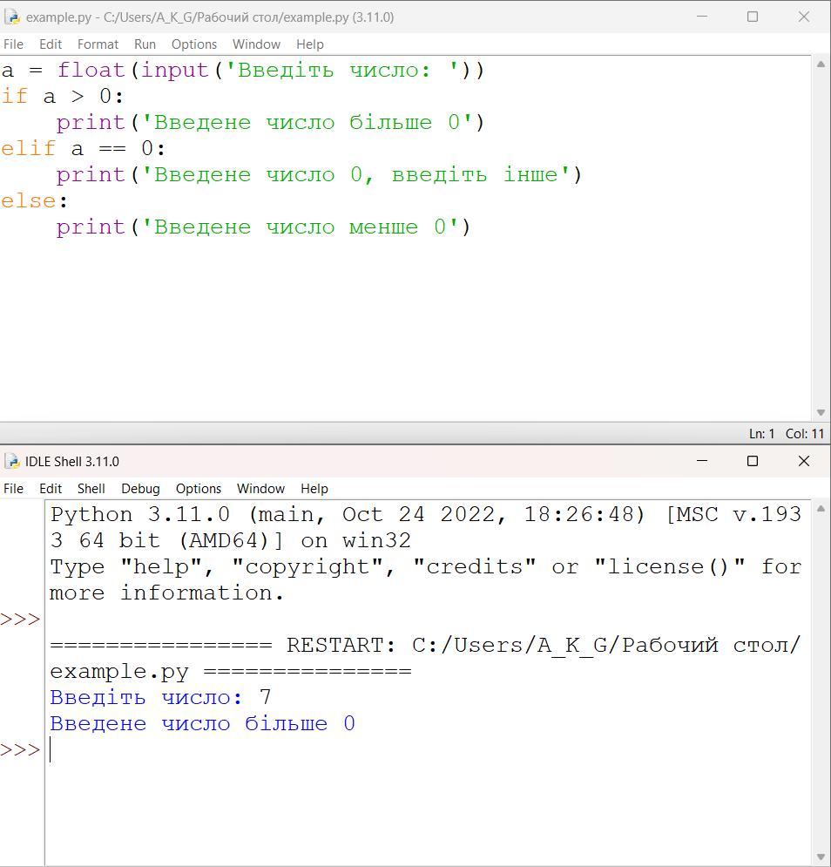831x867 pixels.
Task: Click the active shell prompt input line
Action: (426, 749)
